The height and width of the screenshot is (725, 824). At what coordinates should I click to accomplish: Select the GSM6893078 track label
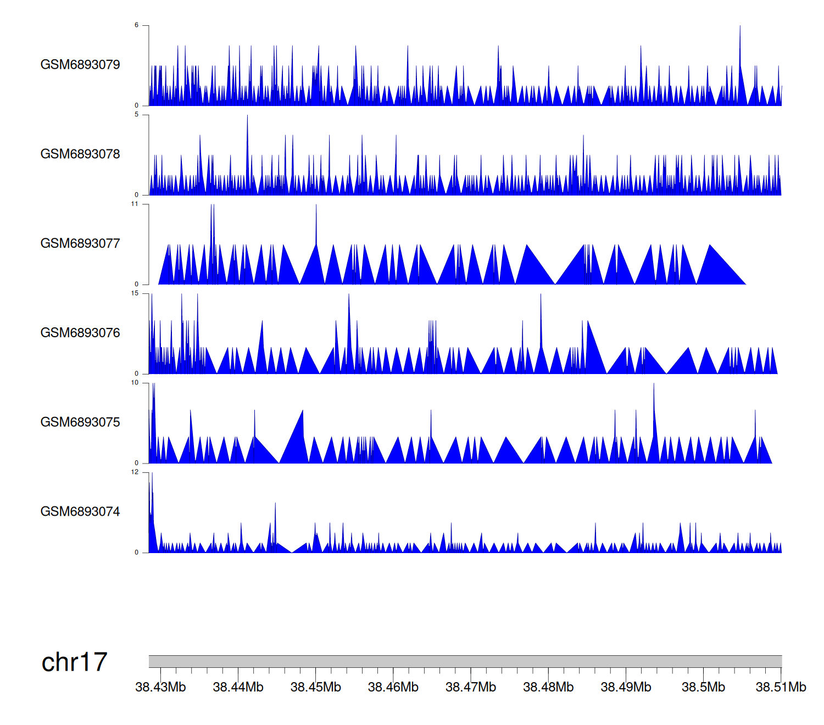[x=80, y=154]
